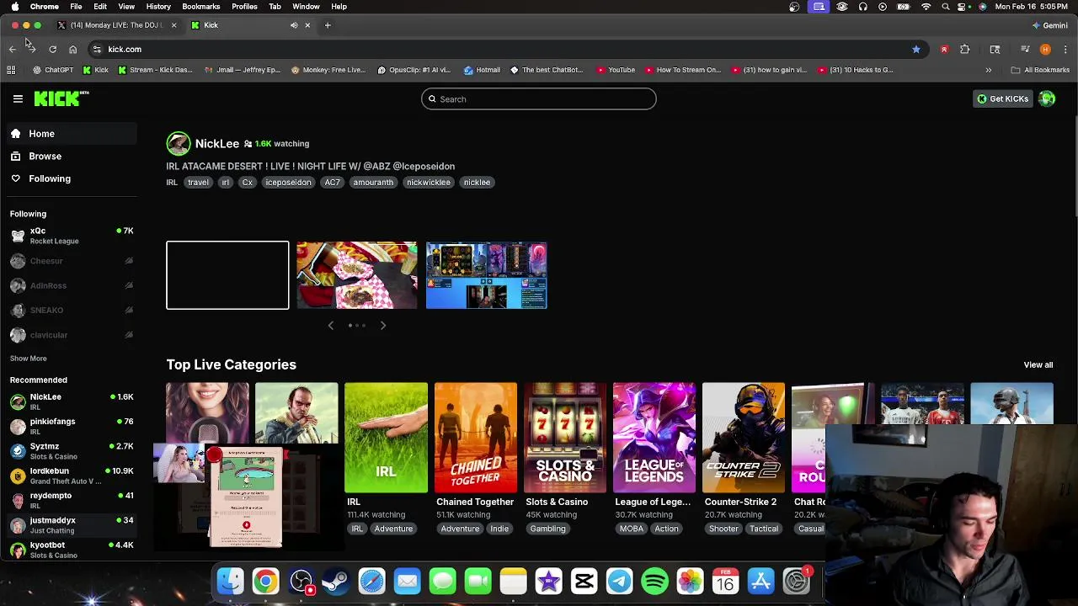Open the user profile avatar menu

1047,99
